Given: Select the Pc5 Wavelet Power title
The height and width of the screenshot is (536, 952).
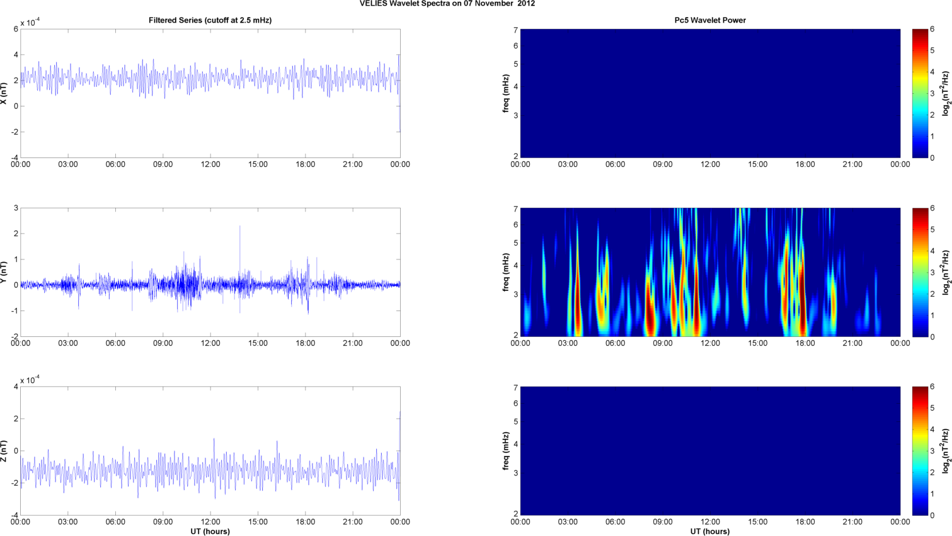Looking at the screenshot, I should point(710,20).
